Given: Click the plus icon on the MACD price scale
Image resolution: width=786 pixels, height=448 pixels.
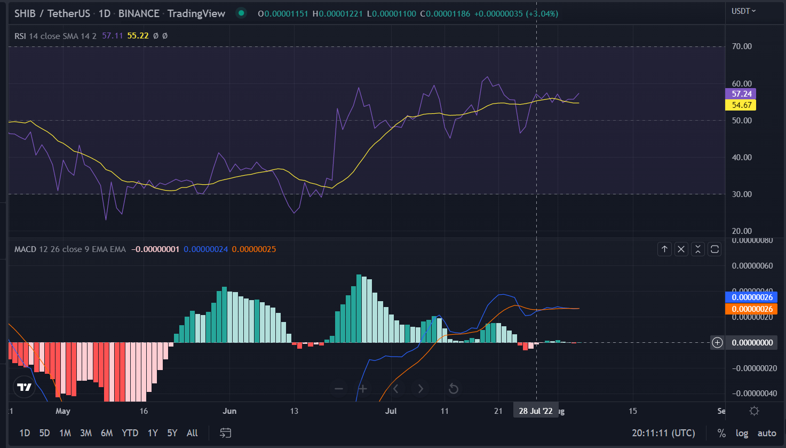Looking at the screenshot, I should tap(718, 342).
